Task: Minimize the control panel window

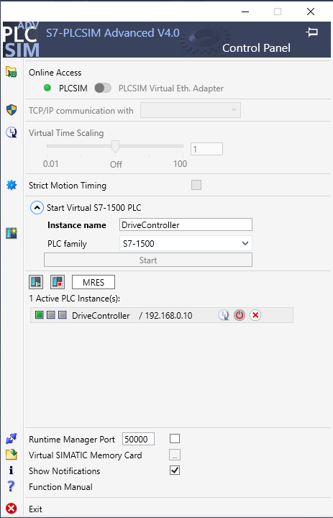Action: pos(245,12)
